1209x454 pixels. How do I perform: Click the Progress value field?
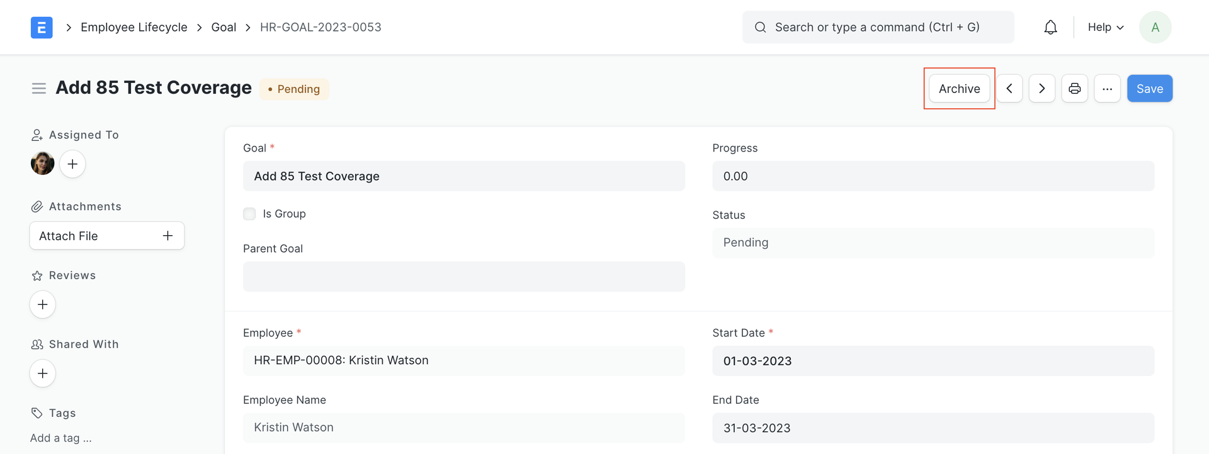[x=933, y=176]
